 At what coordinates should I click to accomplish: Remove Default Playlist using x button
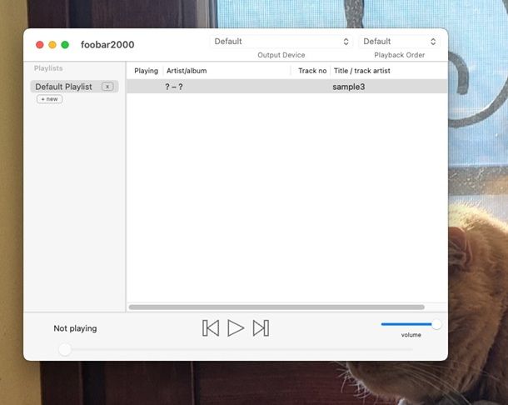[107, 87]
